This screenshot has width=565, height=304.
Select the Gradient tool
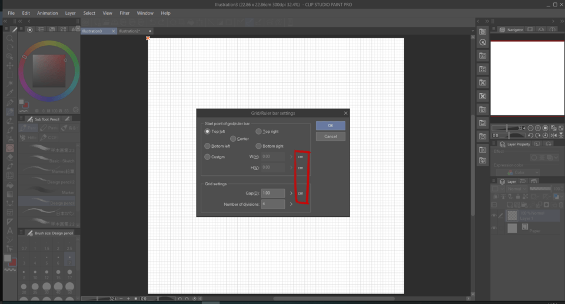pos(10,194)
